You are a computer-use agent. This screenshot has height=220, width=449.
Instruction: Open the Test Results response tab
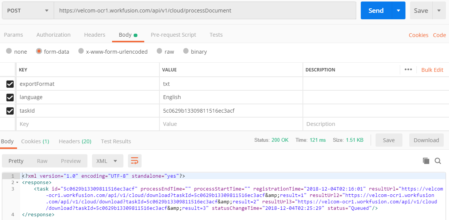[116, 141]
